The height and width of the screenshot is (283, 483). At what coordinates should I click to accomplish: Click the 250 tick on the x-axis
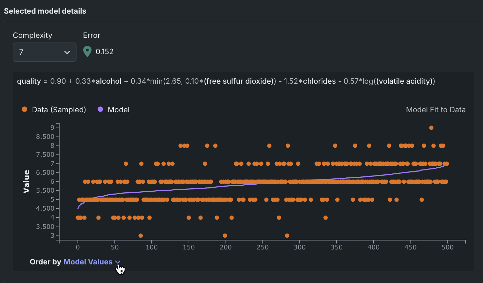click(262, 247)
